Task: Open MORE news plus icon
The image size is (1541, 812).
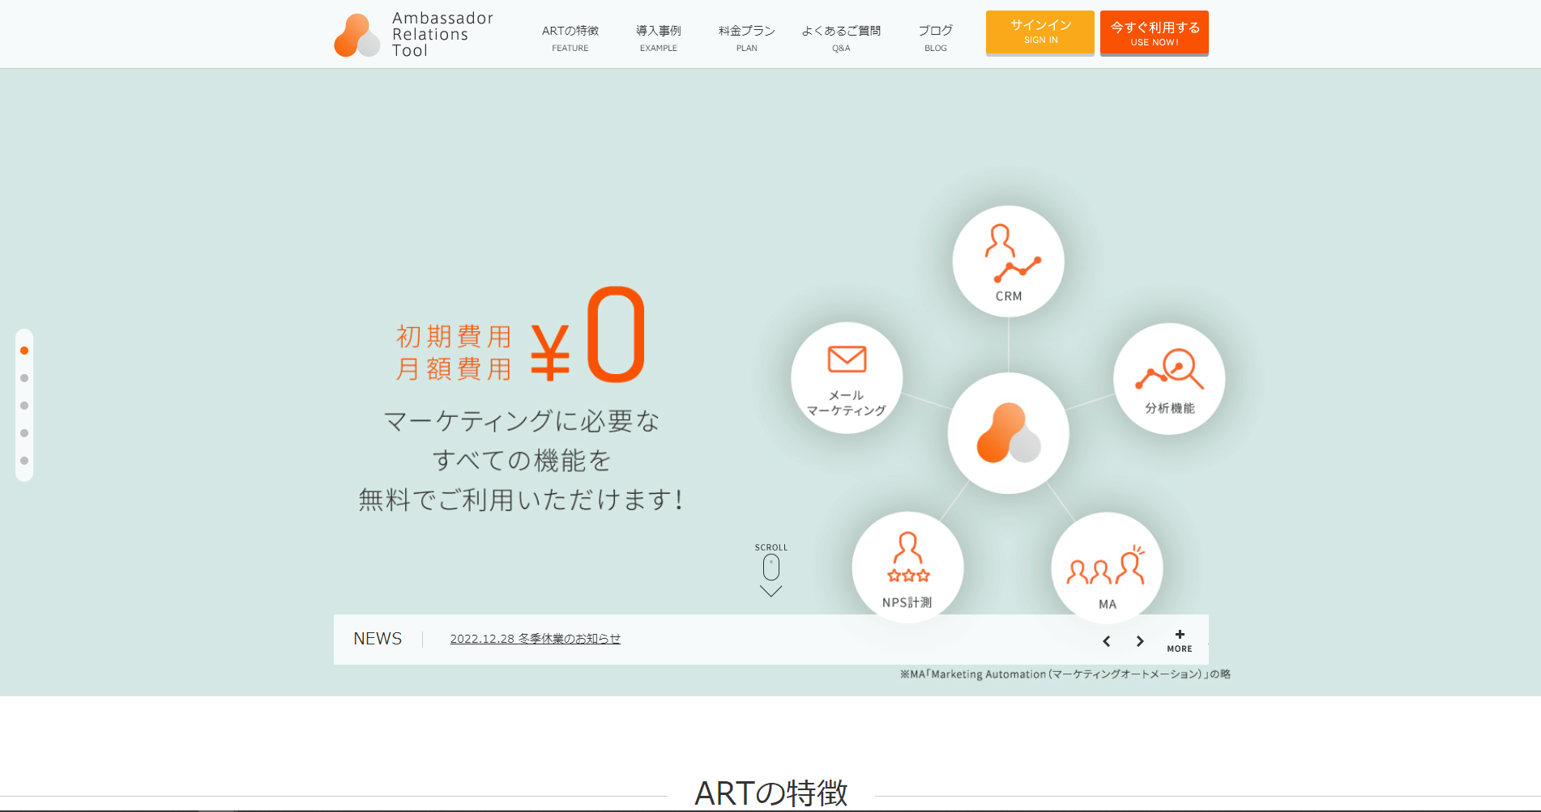Action: pos(1180,640)
